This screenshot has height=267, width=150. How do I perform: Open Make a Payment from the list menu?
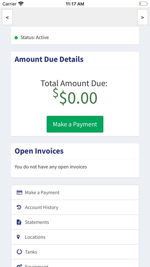click(x=75, y=192)
